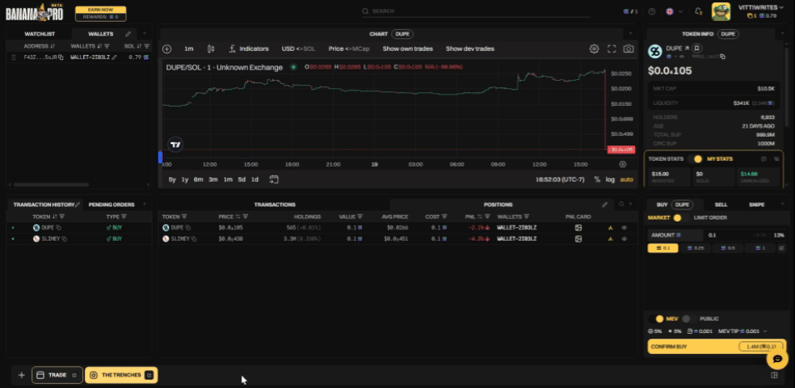Switch to the Sell tab
795x388 pixels.
click(x=721, y=205)
